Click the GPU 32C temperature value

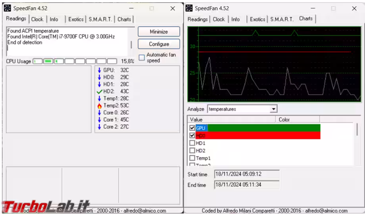tap(125, 70)
